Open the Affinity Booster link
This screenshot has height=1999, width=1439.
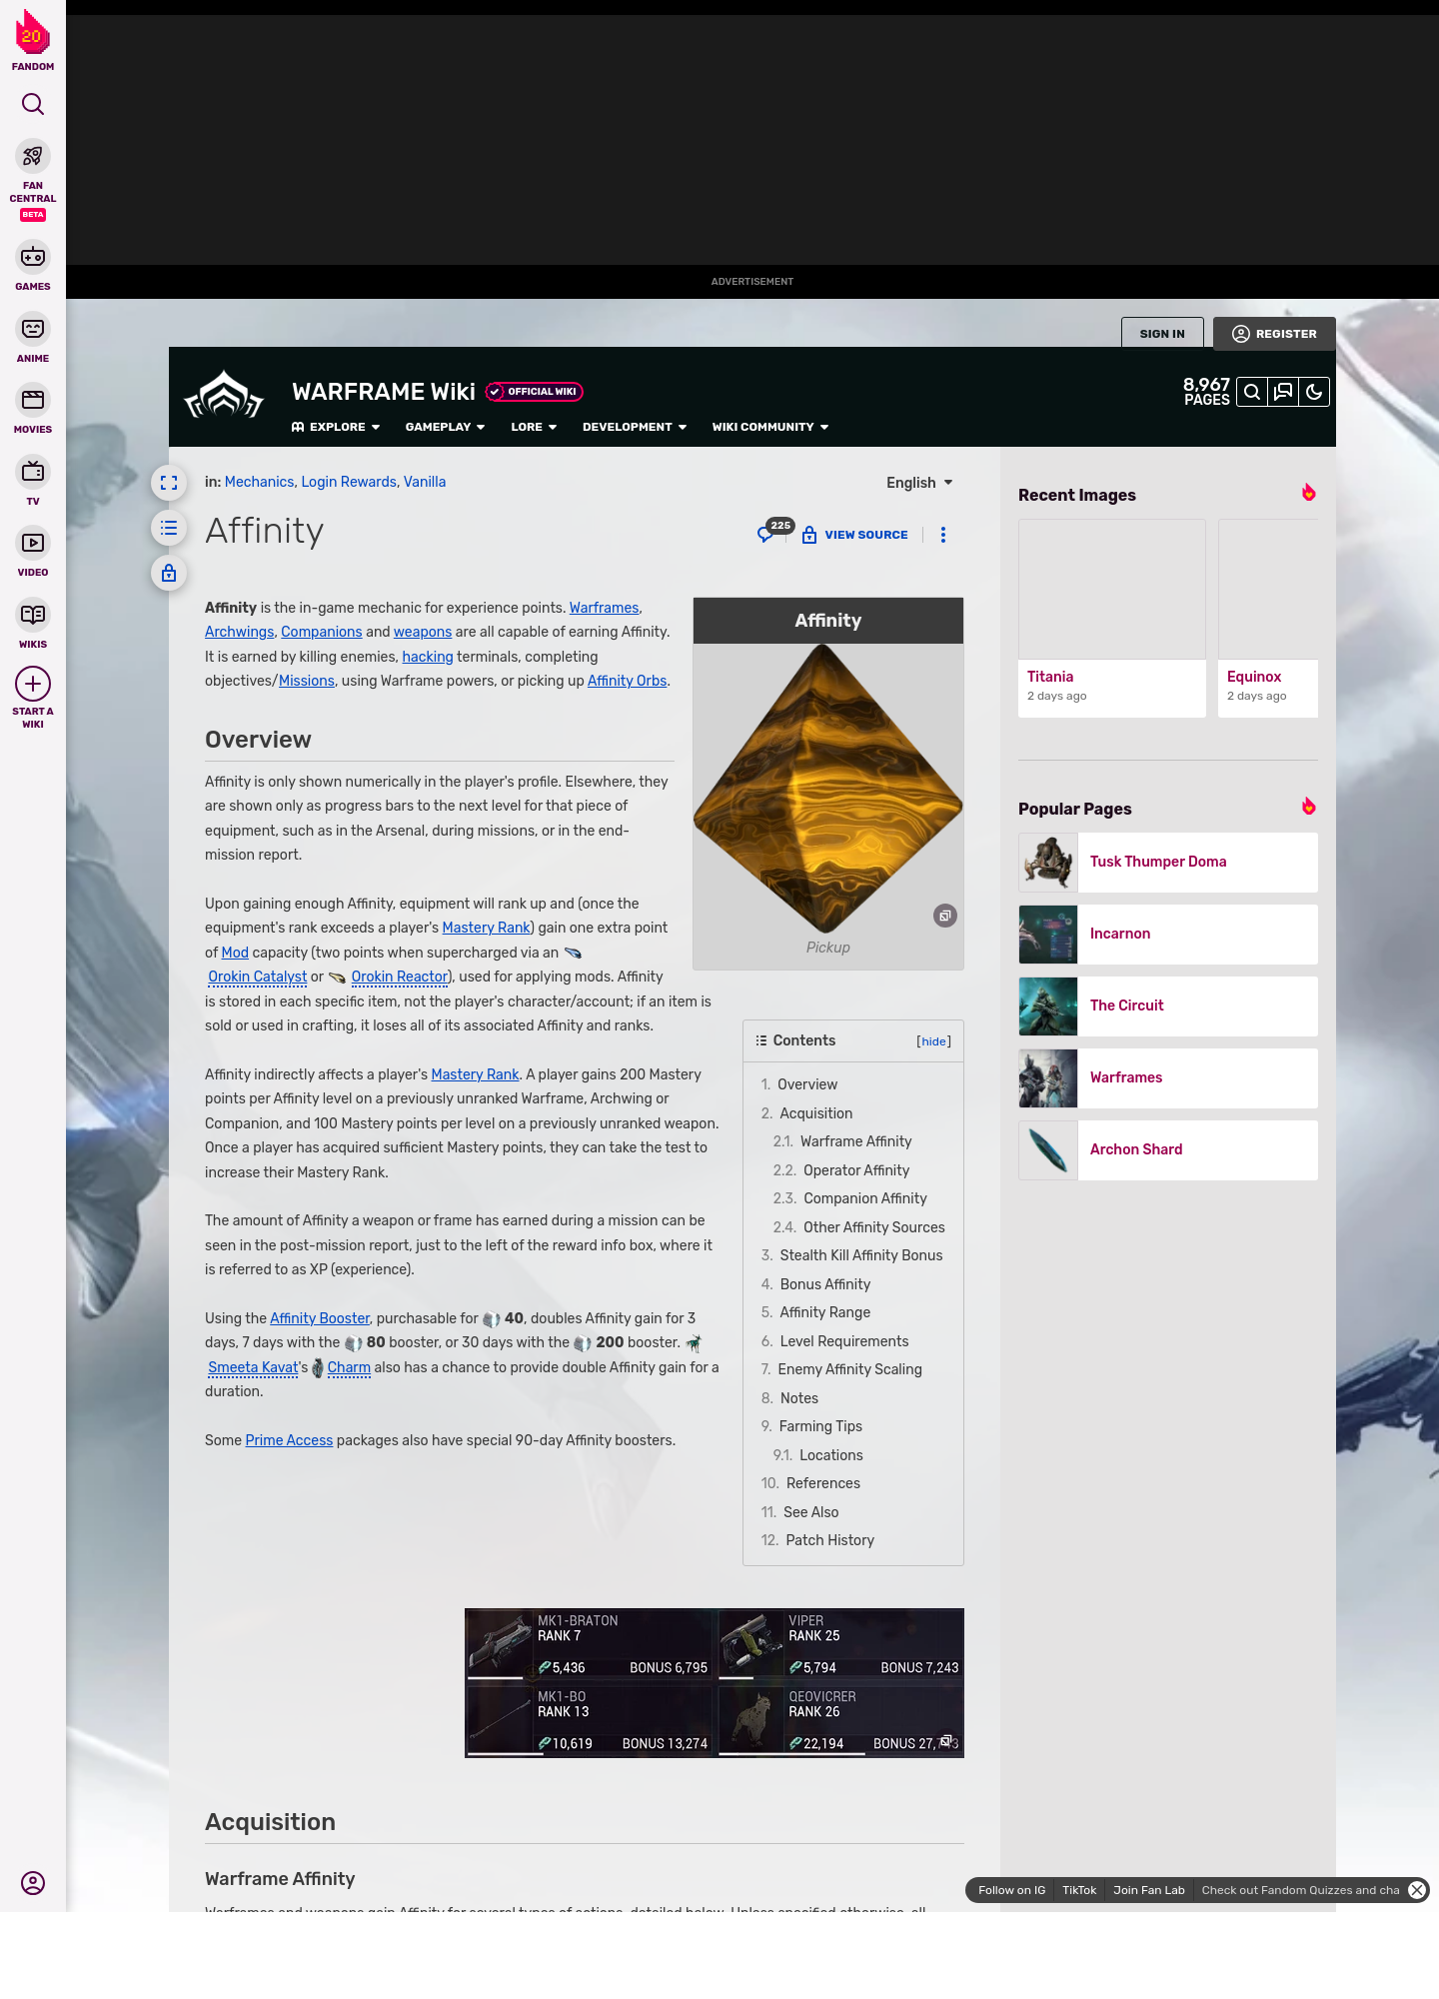[320, 1318]
